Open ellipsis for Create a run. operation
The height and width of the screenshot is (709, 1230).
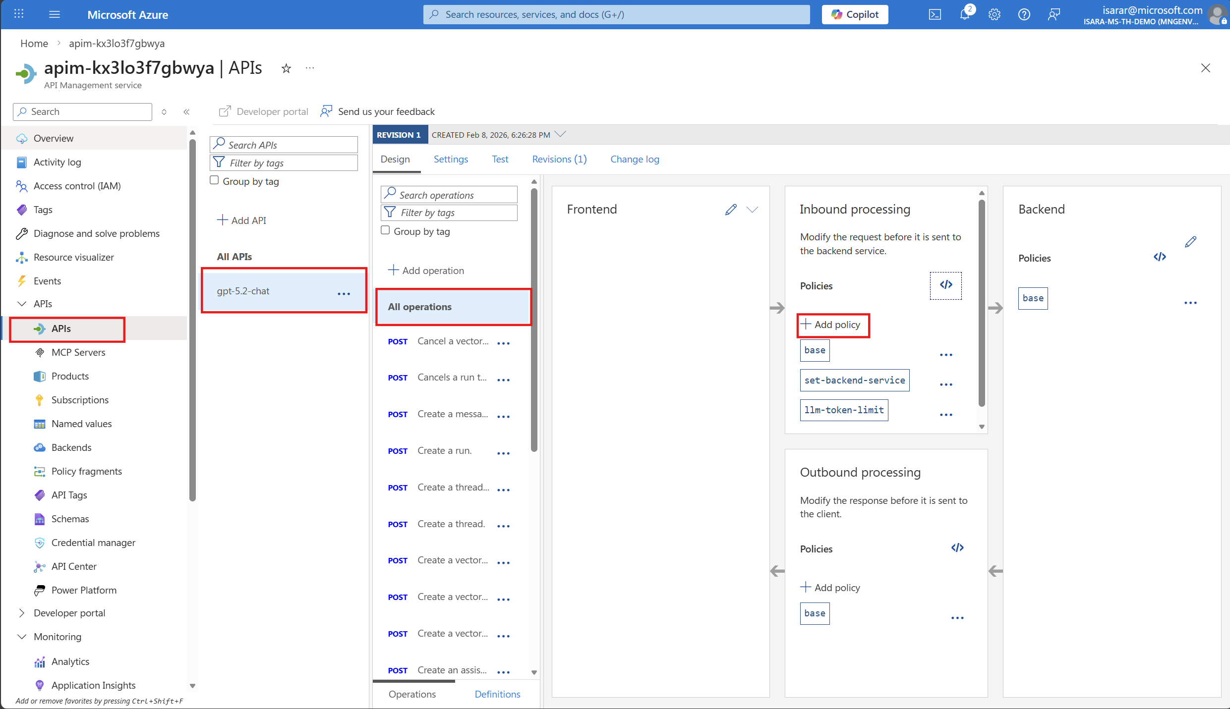point(503,453)
